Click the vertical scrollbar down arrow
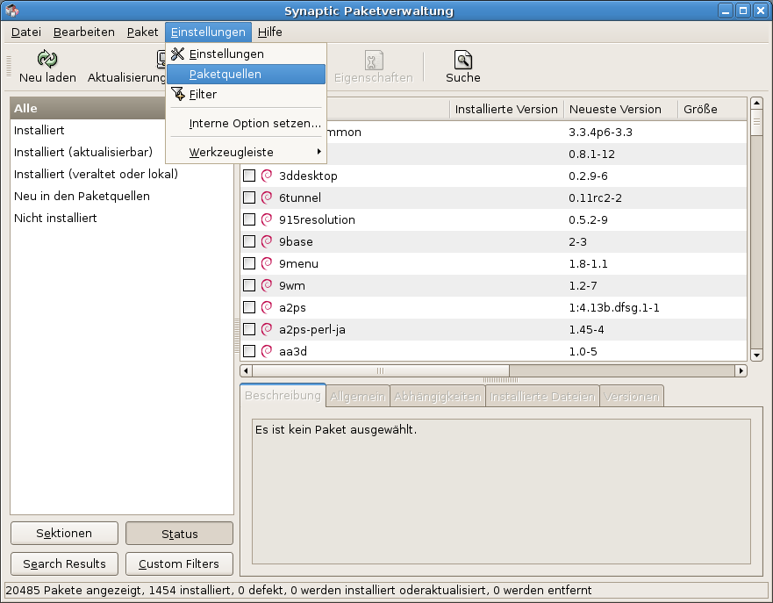 [x=756, y=355]
